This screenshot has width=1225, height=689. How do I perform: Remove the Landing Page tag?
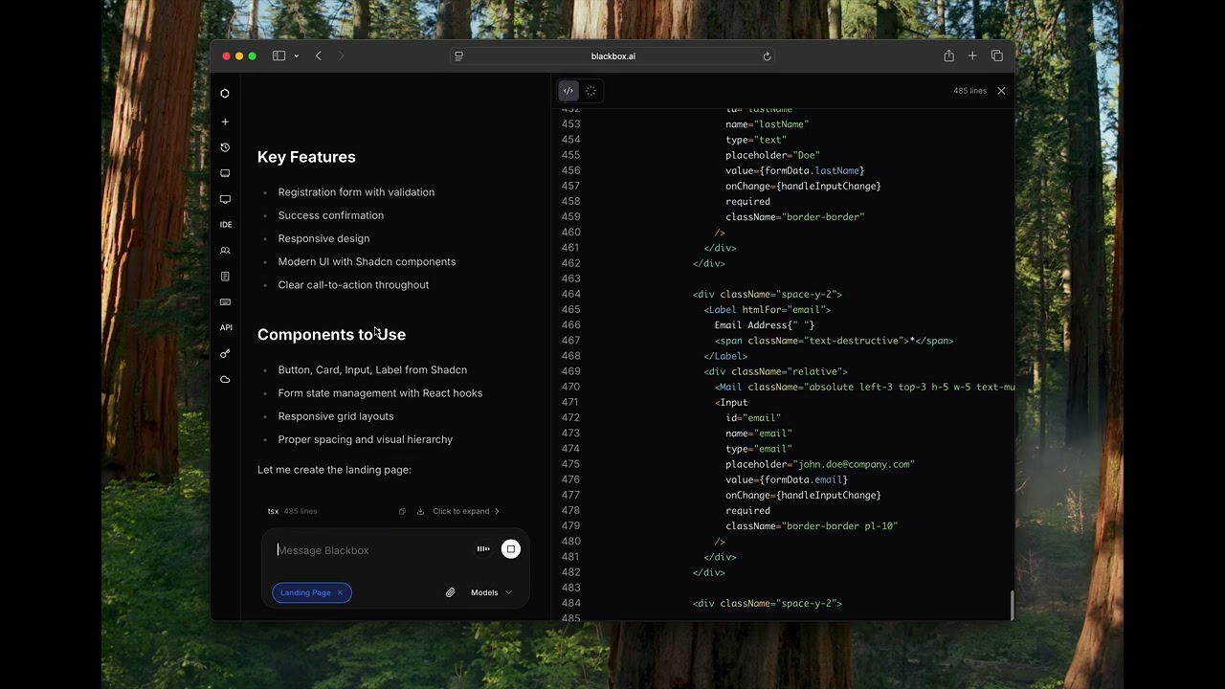340,592
